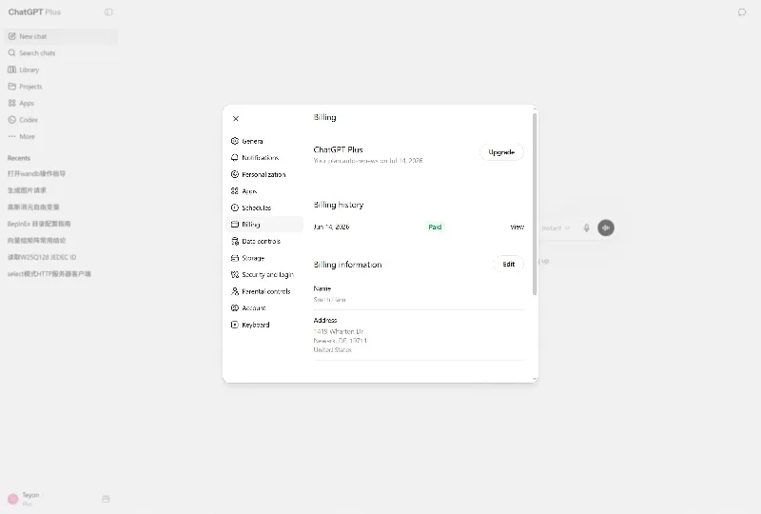Viewport: 761px width, 514px height.
Task: Open recent chat 向量组矩阵常用结论
Action: click(61, 241)
